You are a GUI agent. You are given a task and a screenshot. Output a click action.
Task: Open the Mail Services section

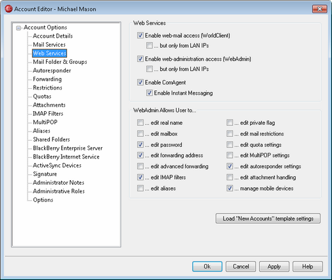pos(49,45)
